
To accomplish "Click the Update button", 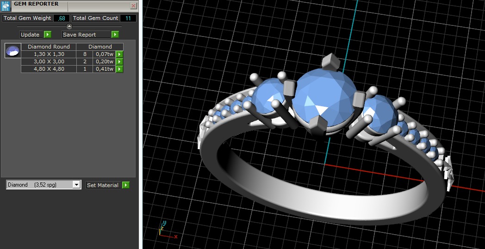I will 31,35.
